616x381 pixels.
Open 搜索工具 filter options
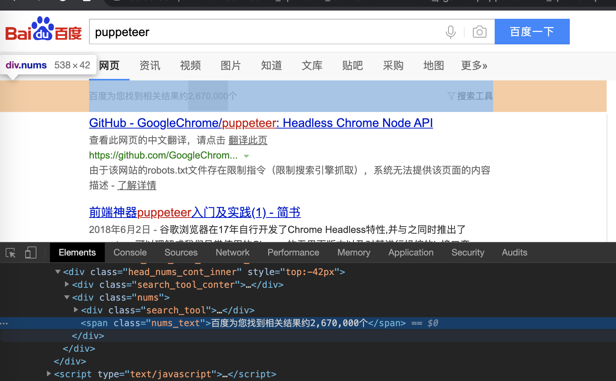[470, 96]
